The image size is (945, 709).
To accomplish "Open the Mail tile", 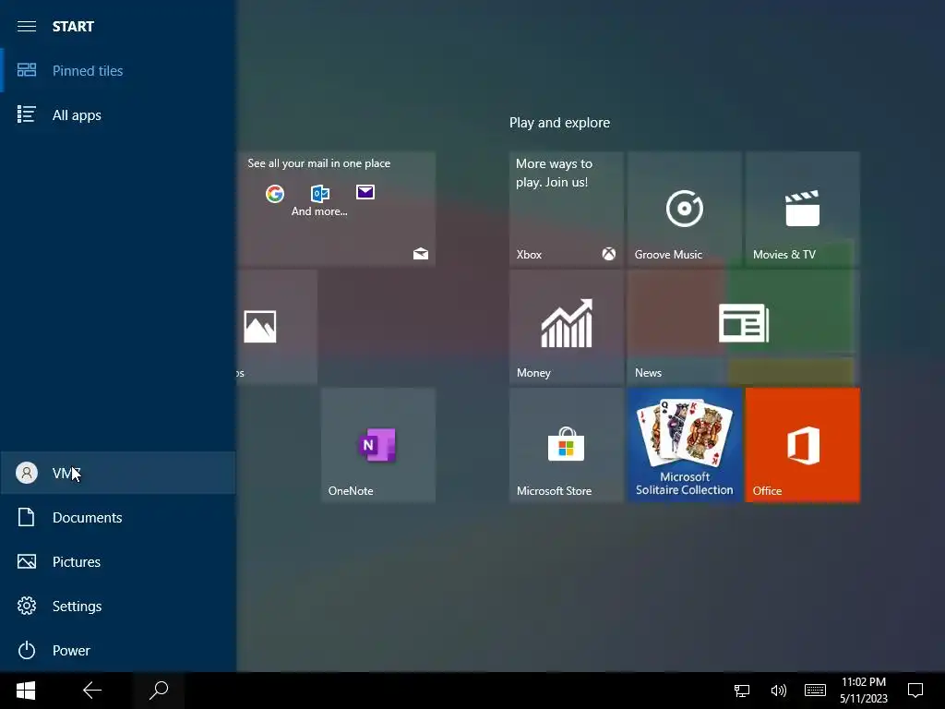I will [336, 209].
